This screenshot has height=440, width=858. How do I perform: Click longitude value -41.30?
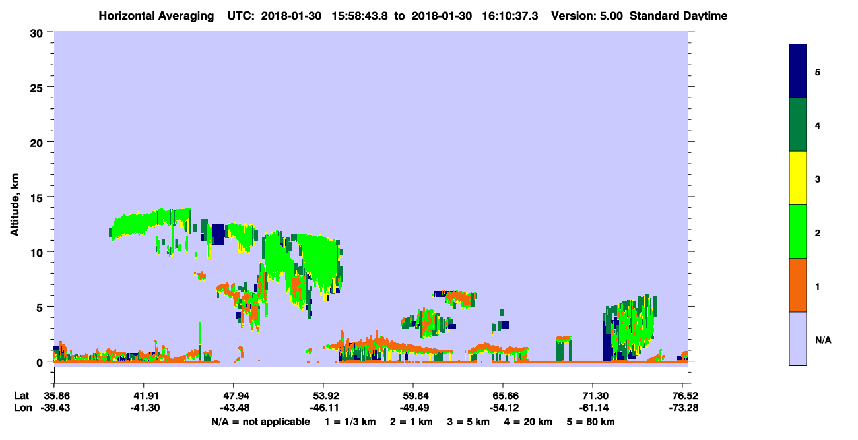(x=144, y=408)
